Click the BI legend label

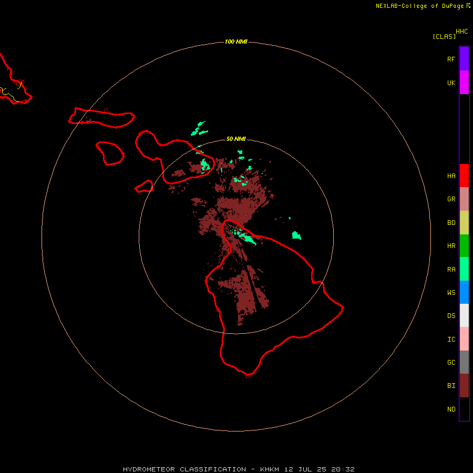pyautogui.click(x=451, y=386)
